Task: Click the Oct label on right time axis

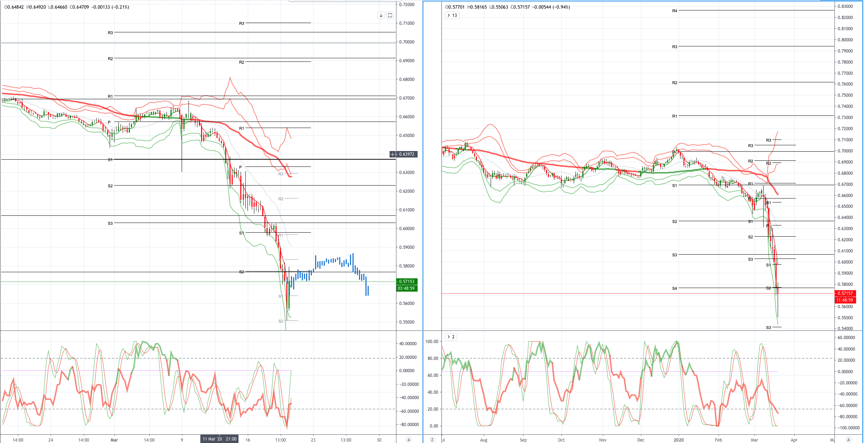Action: (561, 440)
